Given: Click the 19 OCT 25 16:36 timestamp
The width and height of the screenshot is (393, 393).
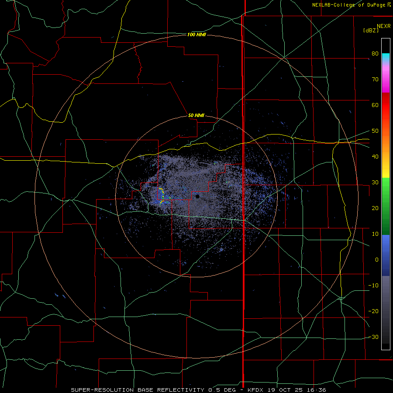Looking at the screenshot, I should coord(297,390).
